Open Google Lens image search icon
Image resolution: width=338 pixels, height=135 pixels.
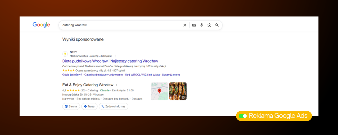[x=209, y=25]
